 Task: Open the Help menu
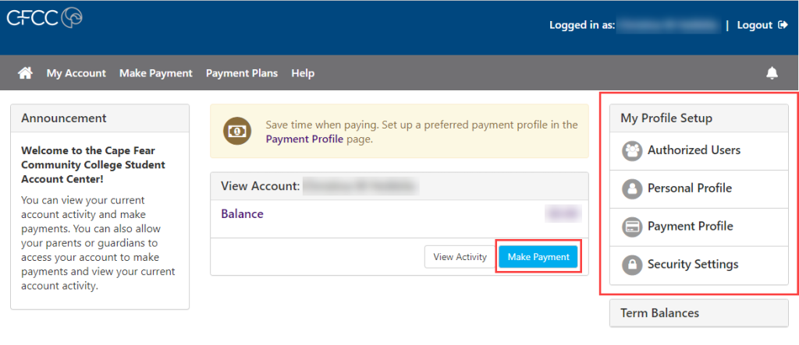(303, 73)
